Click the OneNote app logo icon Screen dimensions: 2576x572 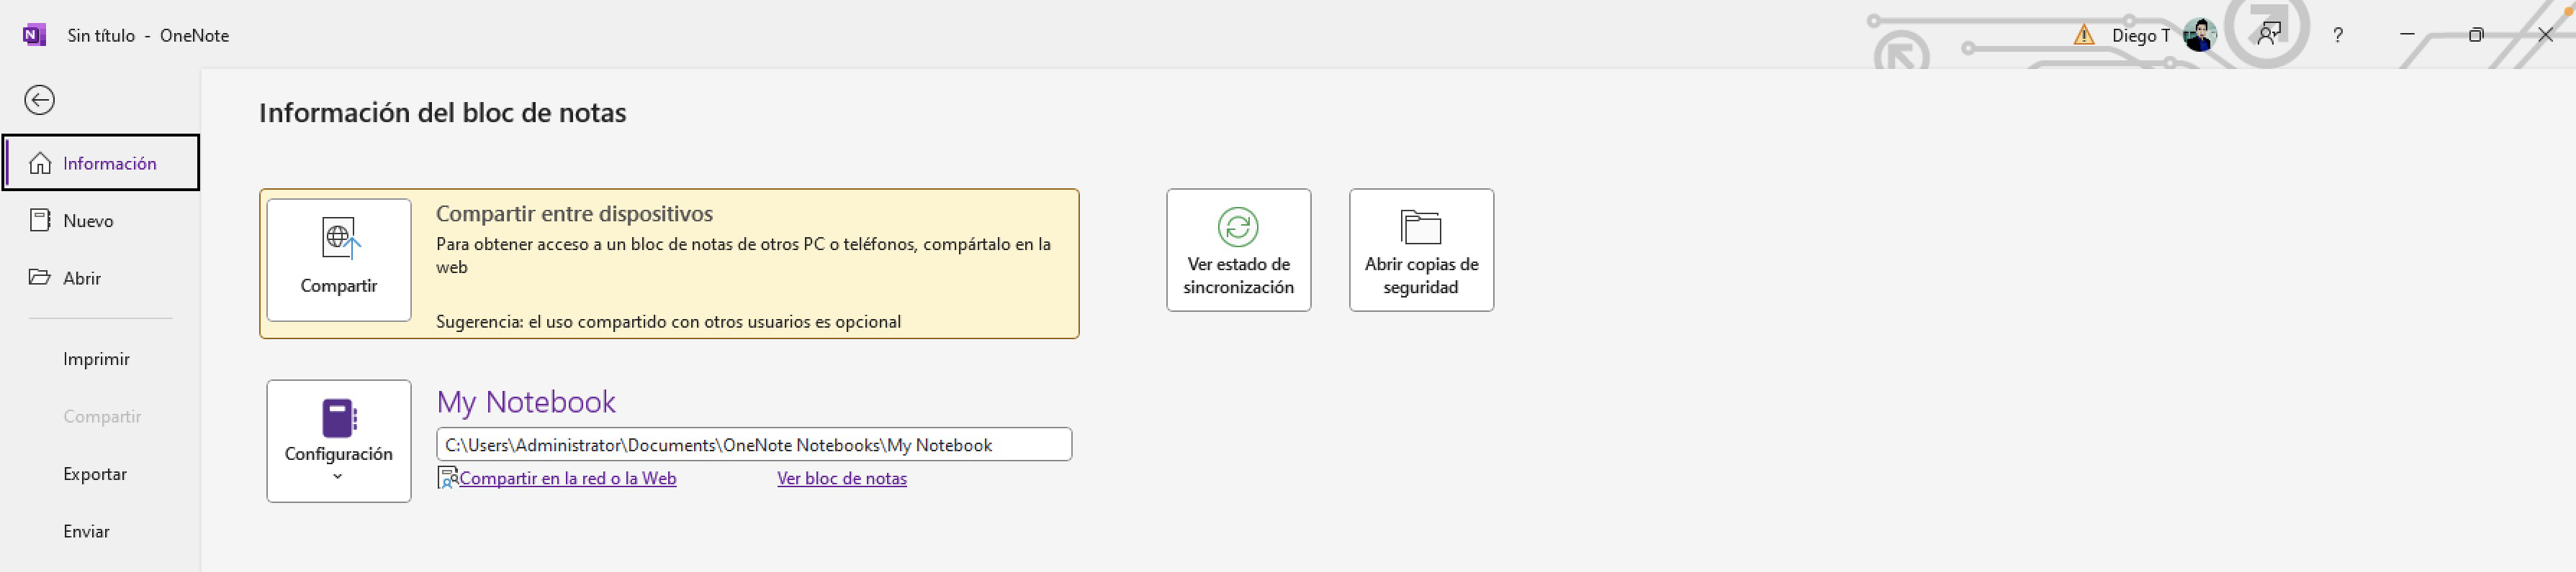tap(34, 35)
